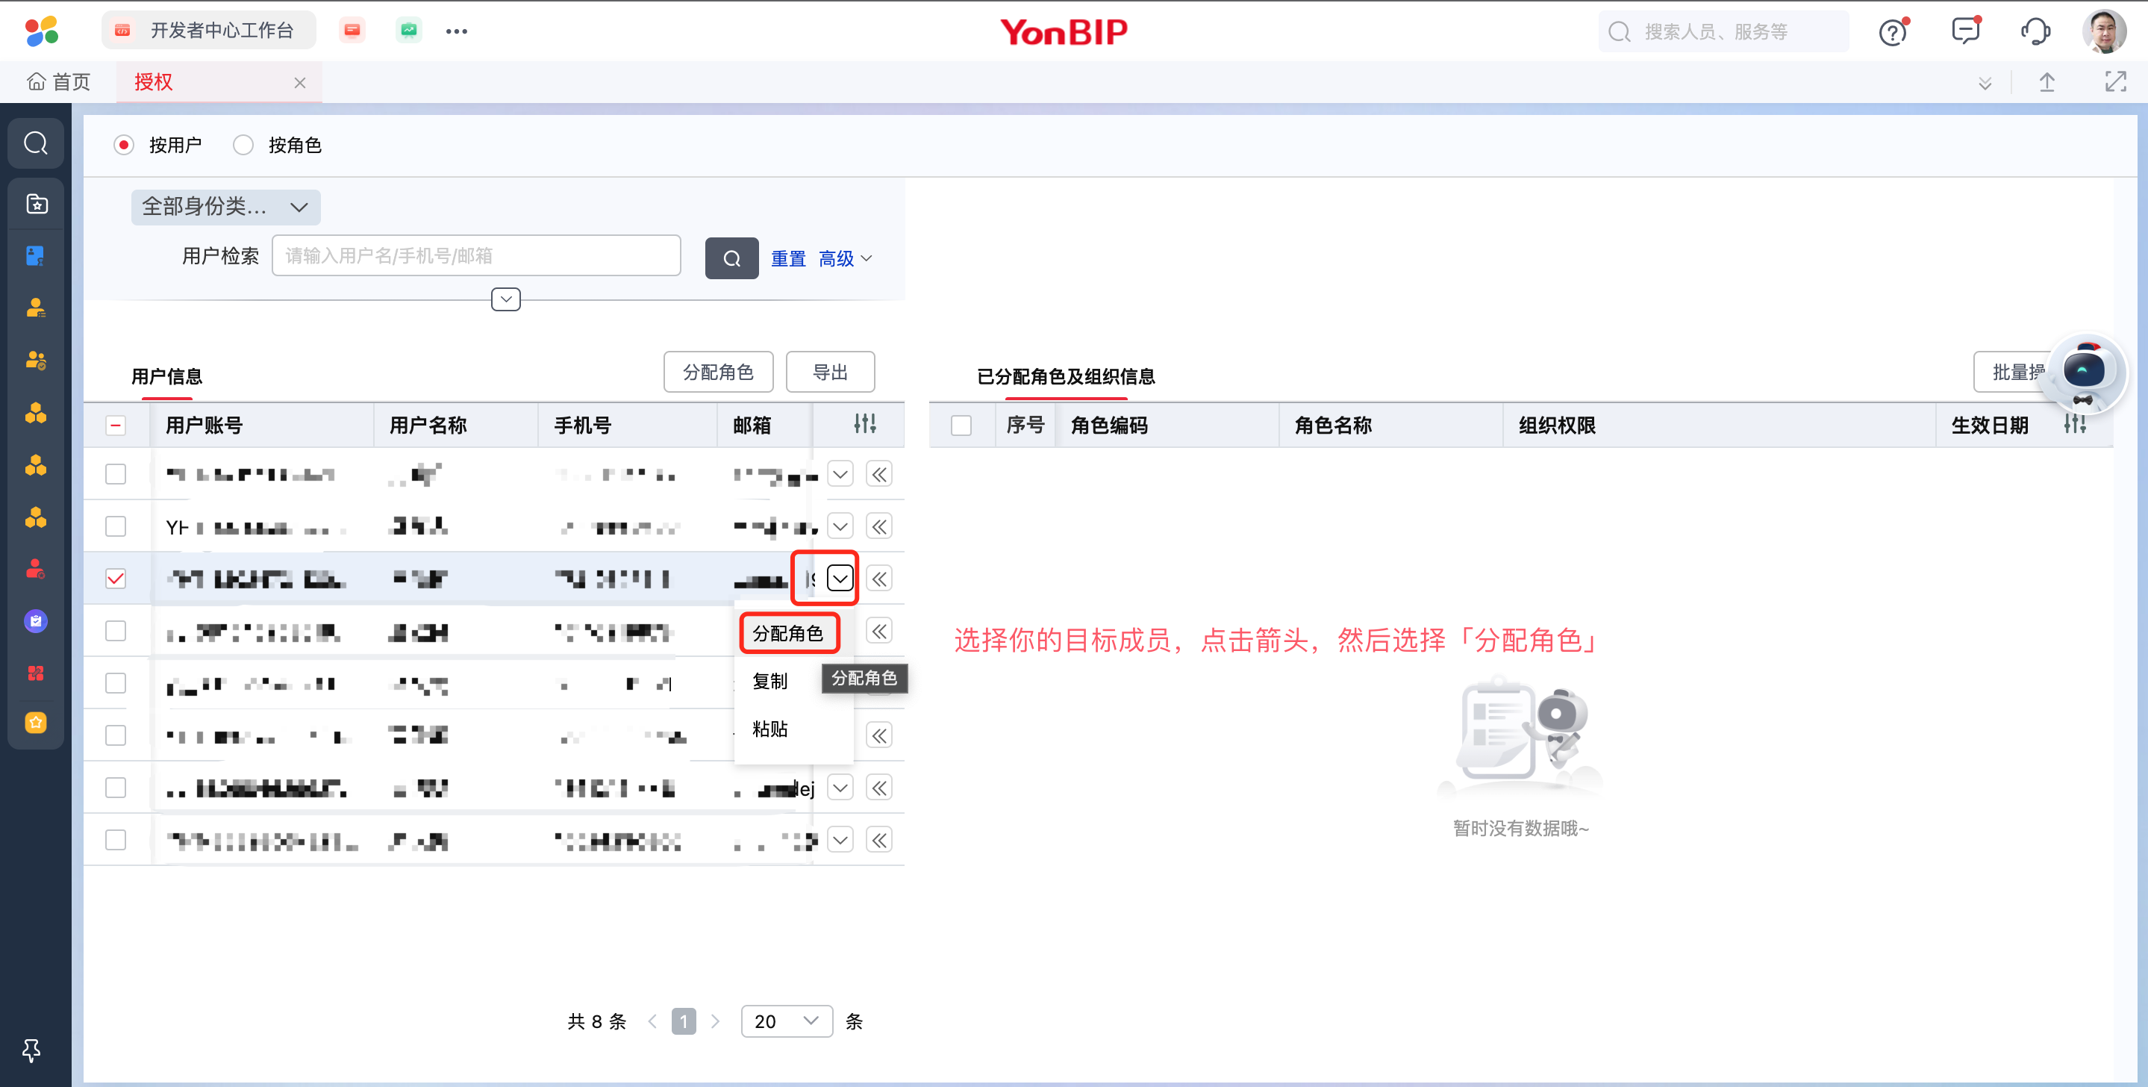Click the 重置 reset link

787,258
